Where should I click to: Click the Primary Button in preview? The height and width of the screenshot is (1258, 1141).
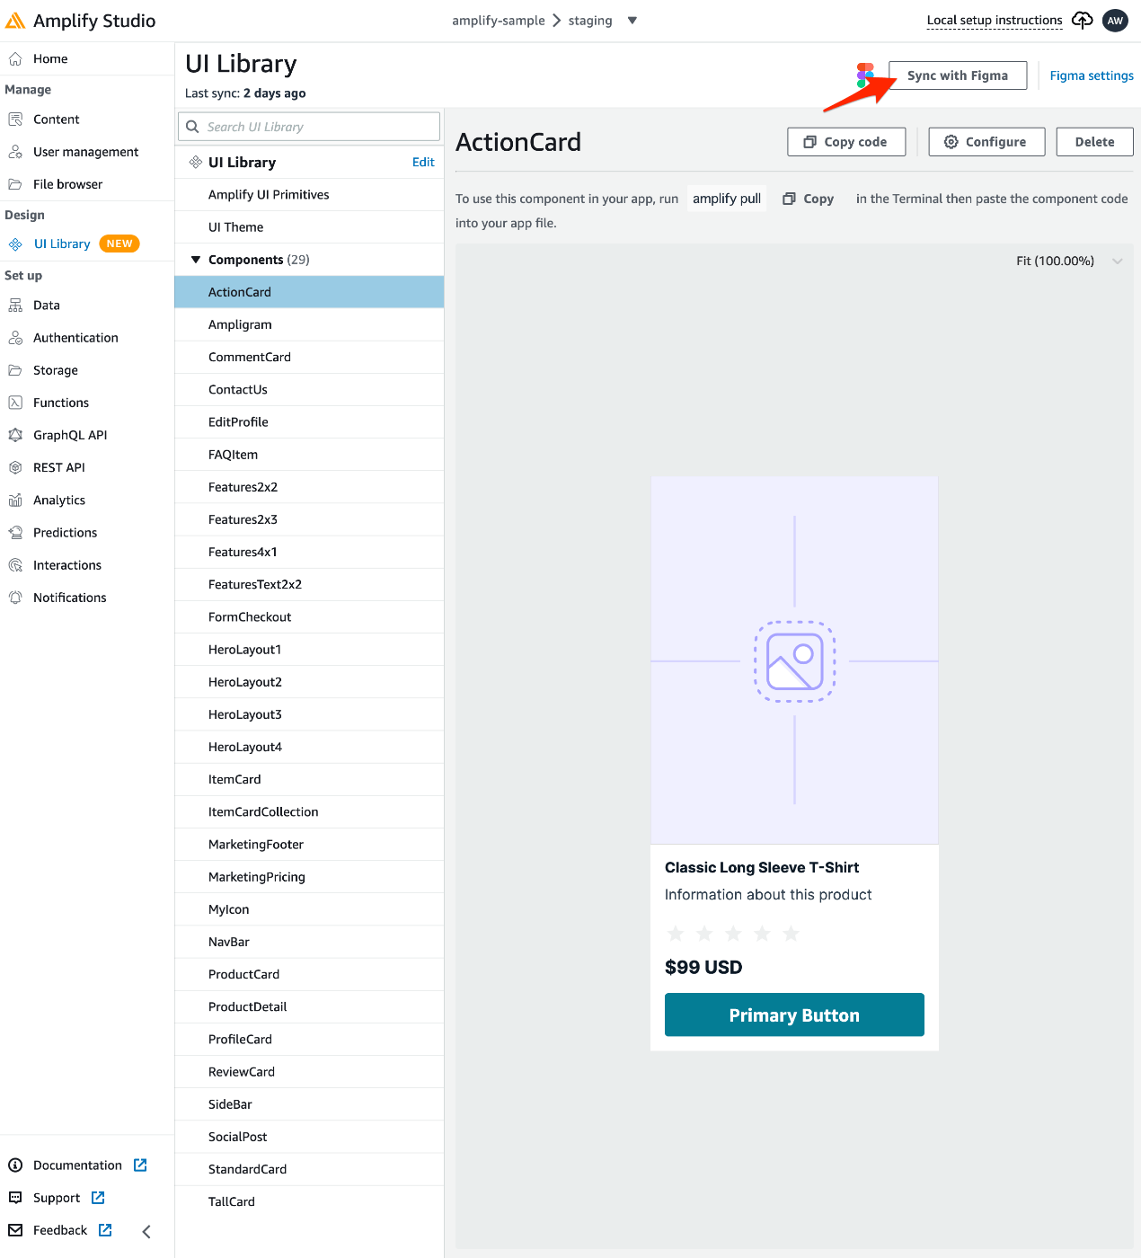pyautogui.click(x=794, y=1014)
